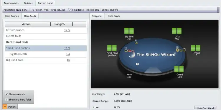Click the PokerStars Quiz 3 of 3 label
The height and width of the screenshot is (110, 221).
click(16, 10)
